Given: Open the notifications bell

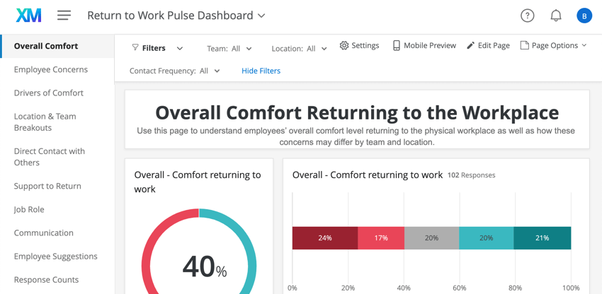Looking at the screenshot, I should click(556, 16).
